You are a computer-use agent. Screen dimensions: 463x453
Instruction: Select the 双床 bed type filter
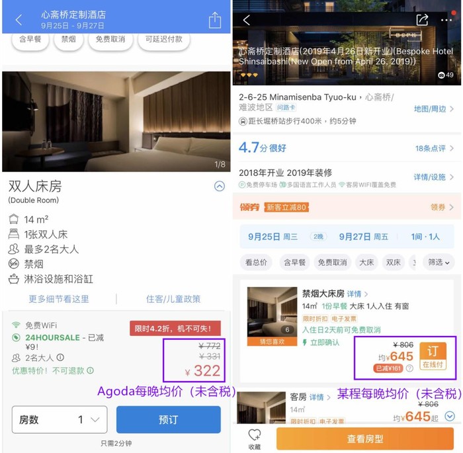394,263
